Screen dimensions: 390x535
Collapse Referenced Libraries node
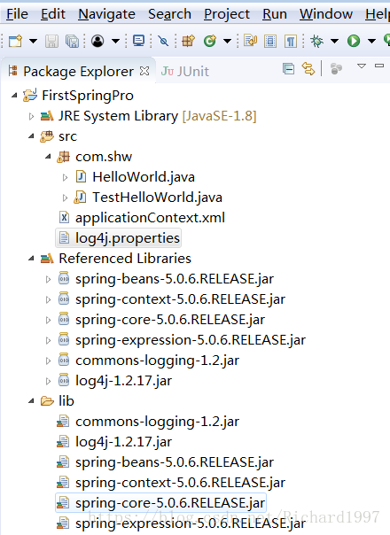(31, 259)
